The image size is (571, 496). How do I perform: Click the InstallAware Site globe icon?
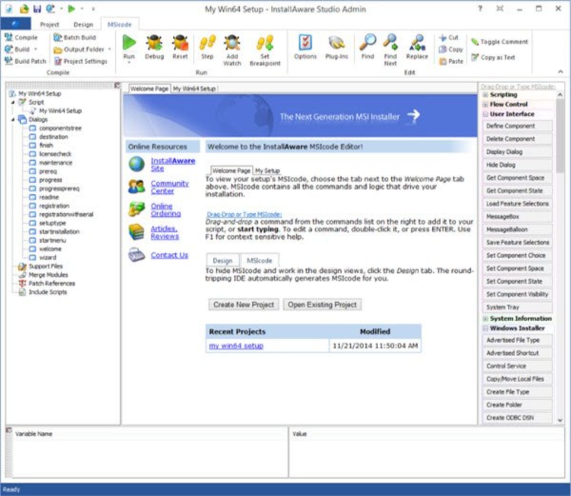tap(137, 164)
